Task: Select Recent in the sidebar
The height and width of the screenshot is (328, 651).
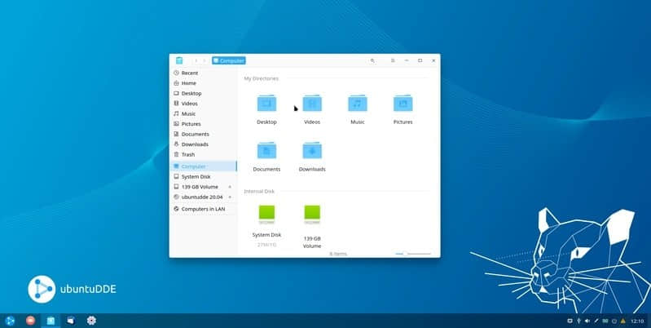Action: (189, 73)
